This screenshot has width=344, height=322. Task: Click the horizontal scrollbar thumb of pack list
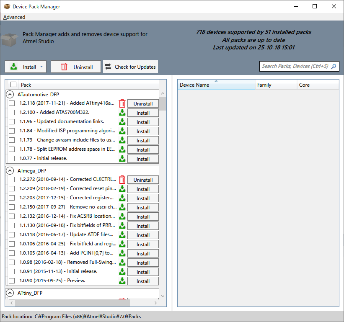(x=72, y=303)
